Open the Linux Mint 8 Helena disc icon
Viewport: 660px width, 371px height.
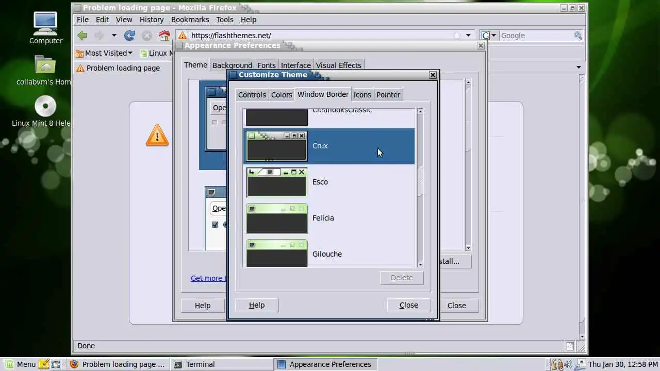[x=45, y=106]
